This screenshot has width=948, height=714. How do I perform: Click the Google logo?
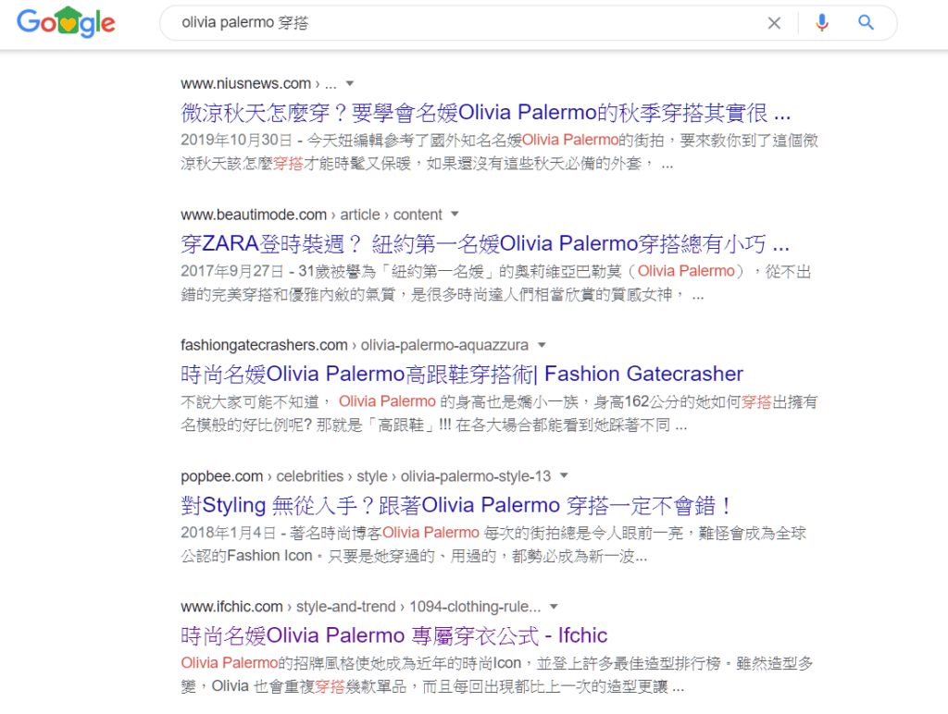66,23
